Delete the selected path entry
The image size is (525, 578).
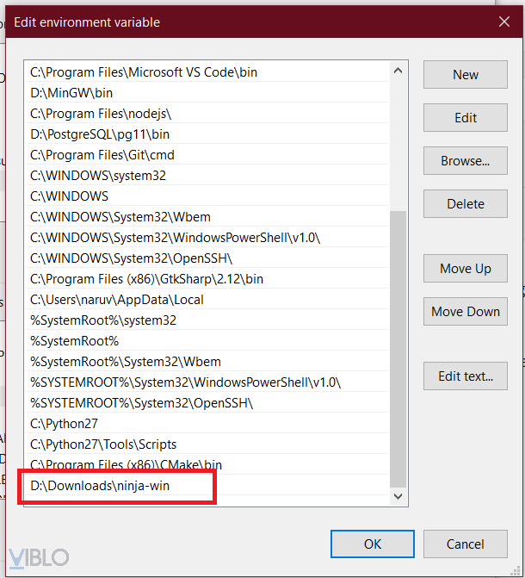tap(466, 204)
